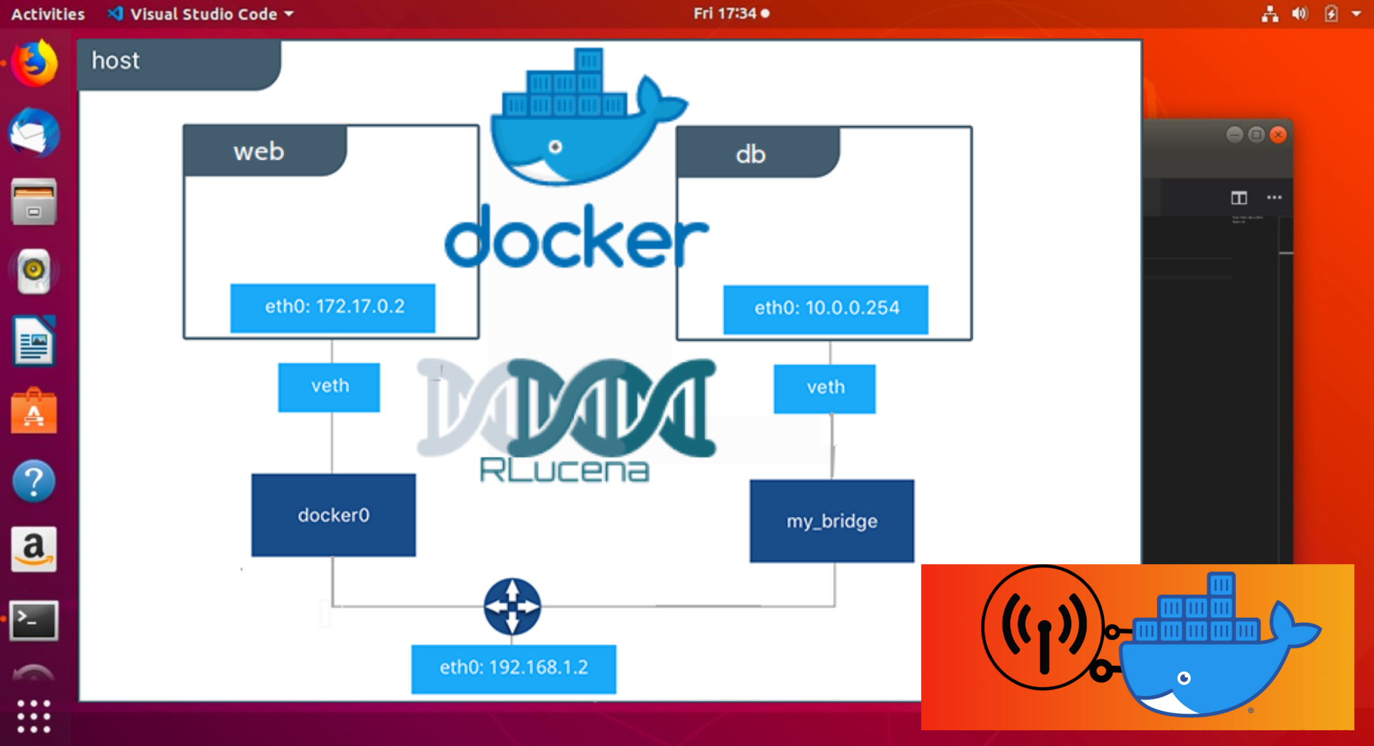Split the editor in VS Code window
The image size is (1374, 746).
(x=1239, y=198)
